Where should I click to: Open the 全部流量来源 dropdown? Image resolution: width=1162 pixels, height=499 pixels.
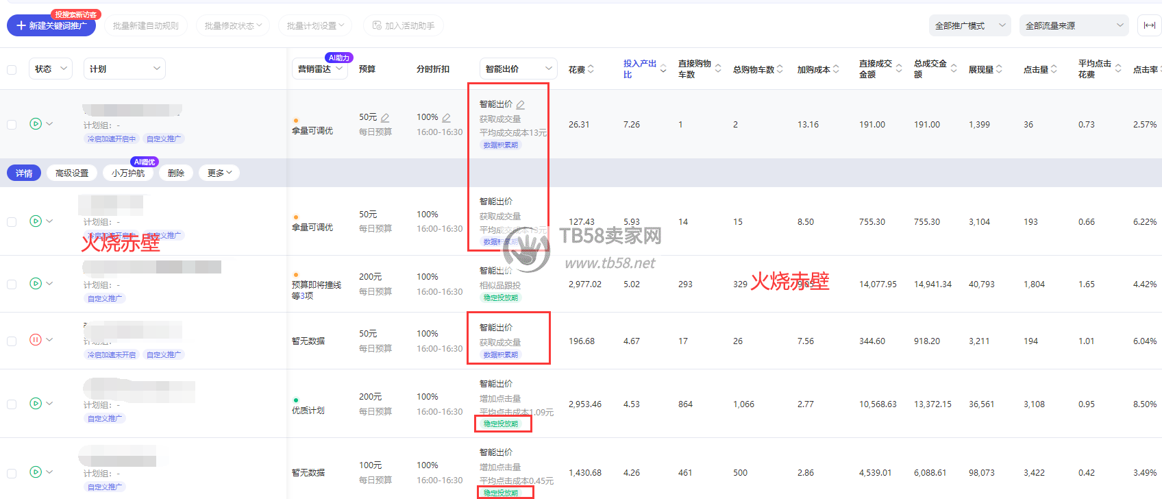coord(1073,26)
